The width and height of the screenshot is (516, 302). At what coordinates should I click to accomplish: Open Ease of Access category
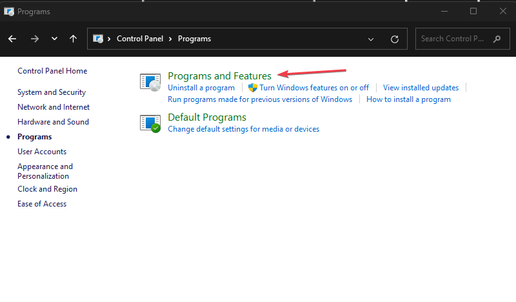tap(42, 204)
